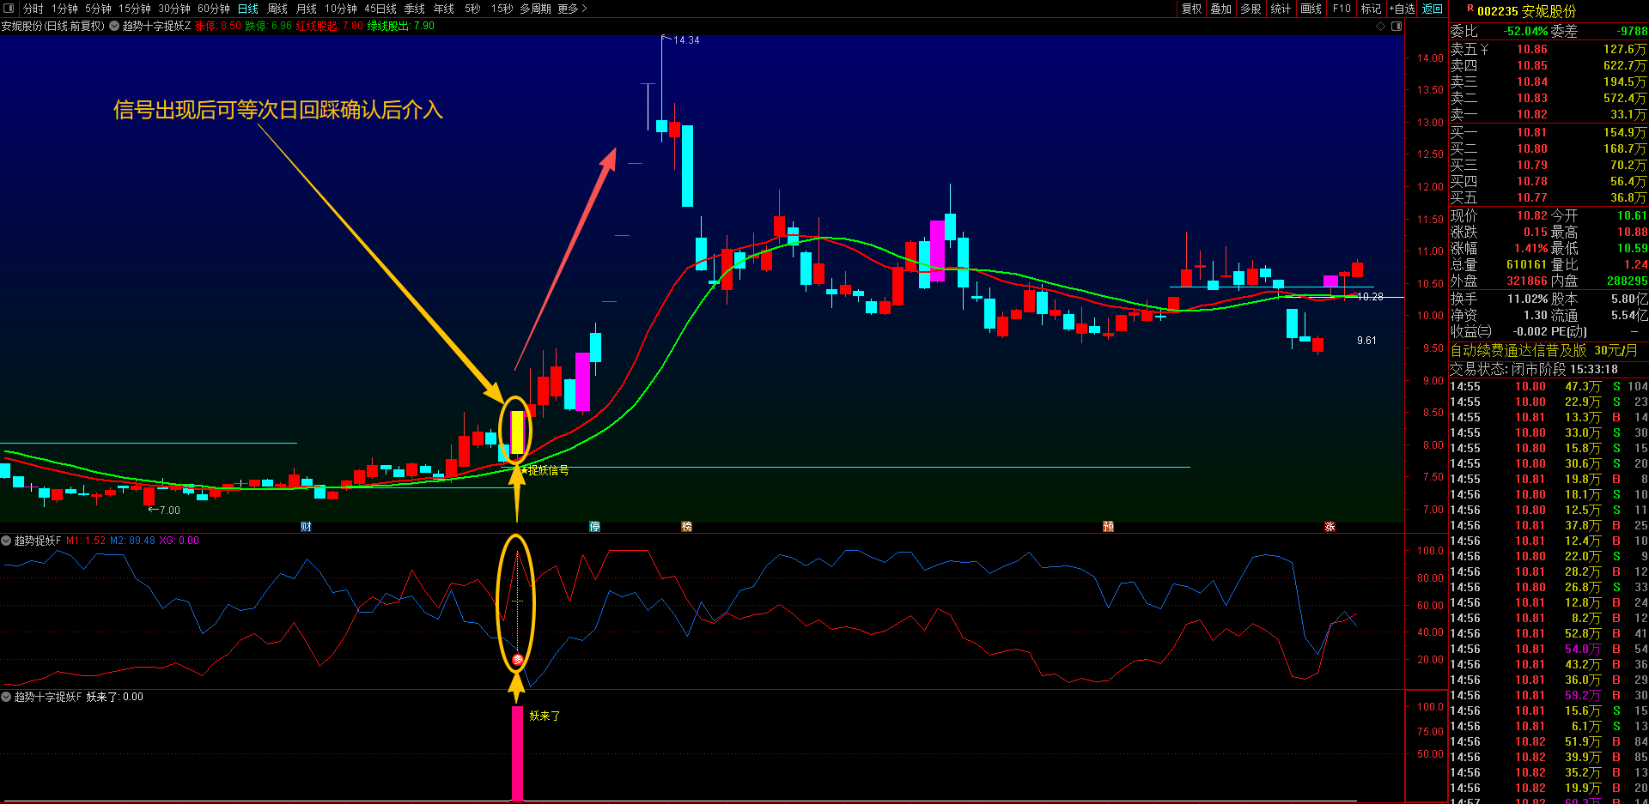Image resolution: width=1649 pixels, height=804 pixels.
Task: Click the 卖一 price 10.82
Action: pyautogui.click(x=1531, y=114)
